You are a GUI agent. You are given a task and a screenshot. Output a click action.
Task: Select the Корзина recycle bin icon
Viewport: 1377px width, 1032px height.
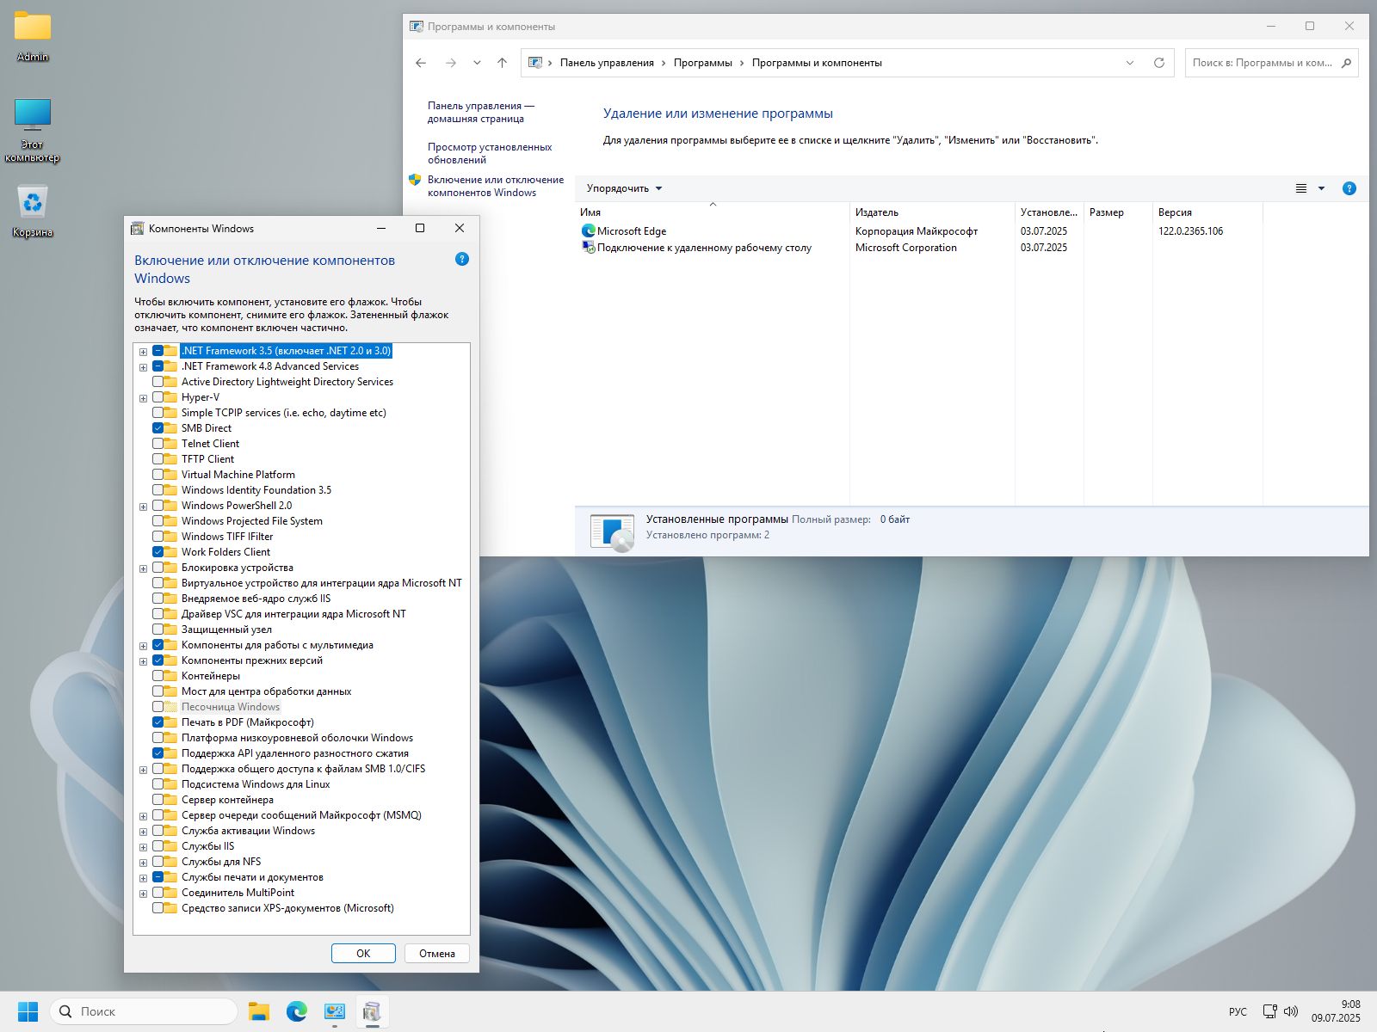click(x=33, y=212)
